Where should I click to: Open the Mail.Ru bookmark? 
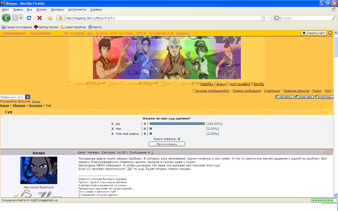(x=95, y=27)
